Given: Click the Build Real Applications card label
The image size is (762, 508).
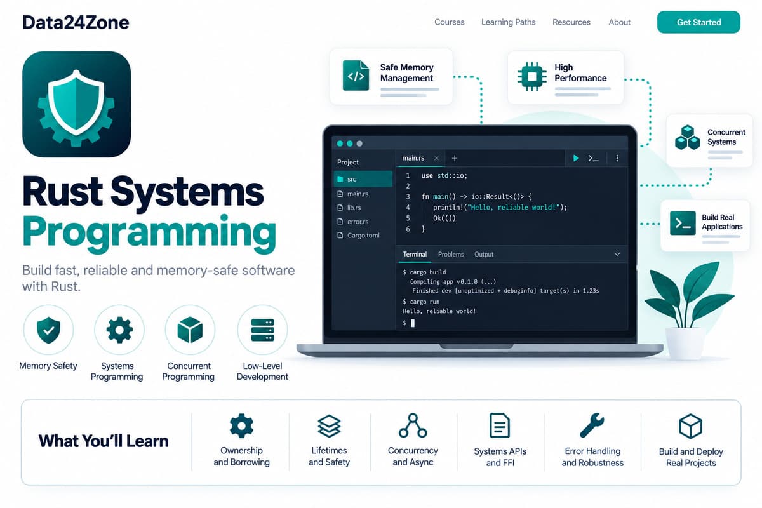Looking at the screenshot, I should pyautogui.click(x=722, y=222).
